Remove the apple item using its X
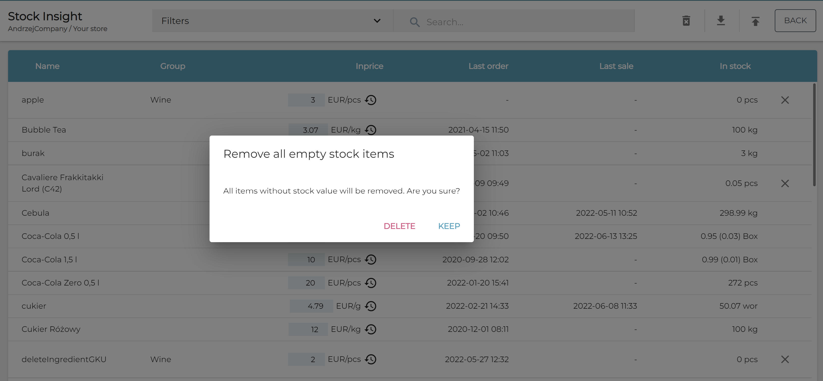The height and width of the screenshot is (381, 823). (785, 100)
